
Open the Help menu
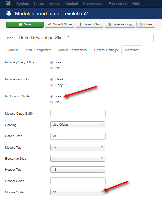click(136, 4)
